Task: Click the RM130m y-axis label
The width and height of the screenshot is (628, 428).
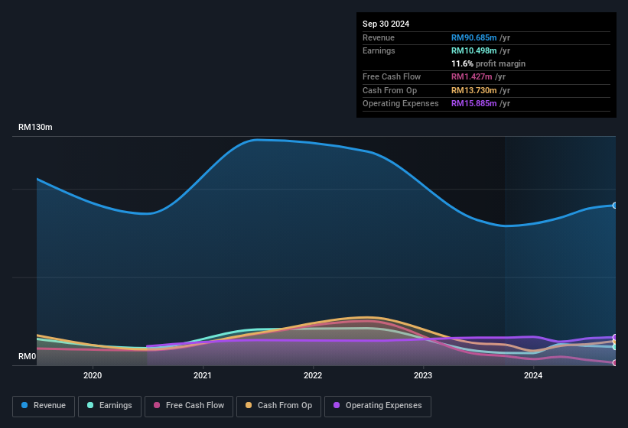Action: (x=35, y=127)
